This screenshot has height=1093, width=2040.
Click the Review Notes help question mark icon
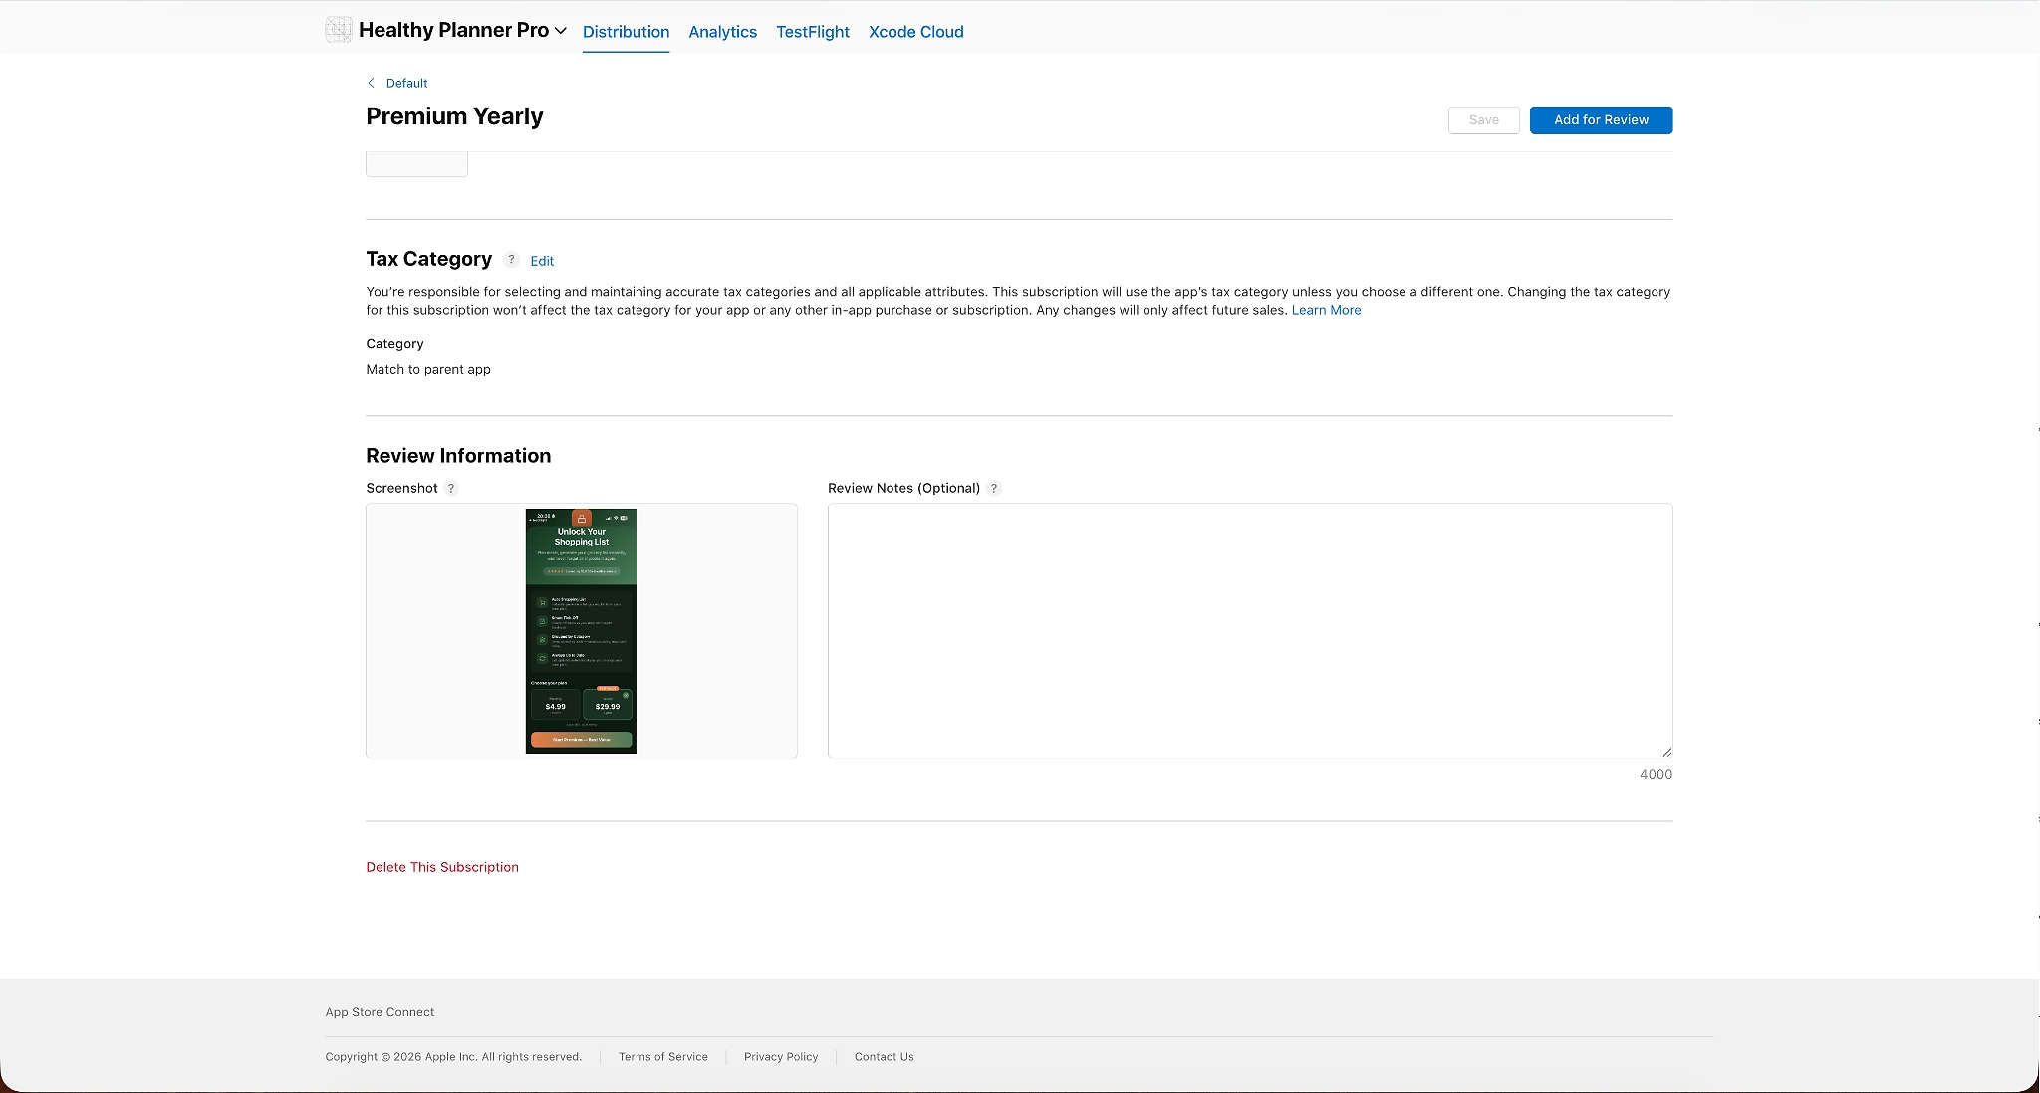click(x=993, y=488)
